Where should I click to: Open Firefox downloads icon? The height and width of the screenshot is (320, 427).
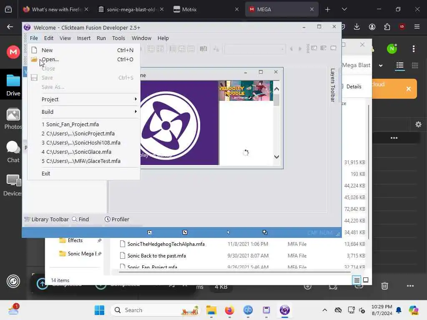pos(357,27)
